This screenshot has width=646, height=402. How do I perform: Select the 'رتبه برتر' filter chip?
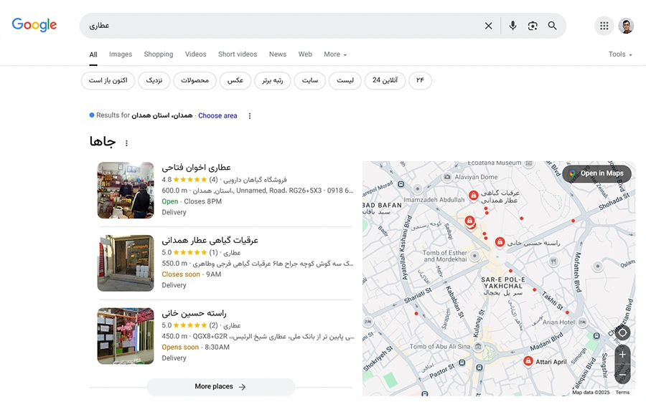point(272,80)
